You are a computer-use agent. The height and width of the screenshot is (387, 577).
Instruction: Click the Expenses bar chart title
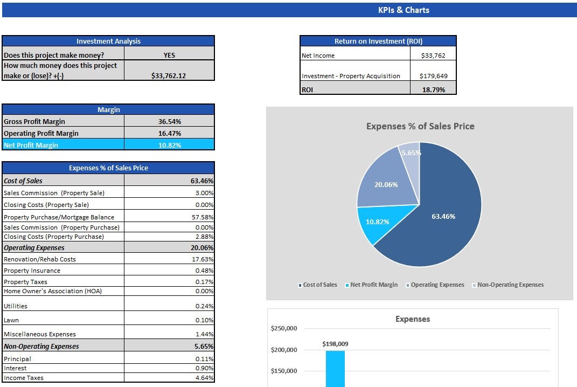[x=412, y=319]
